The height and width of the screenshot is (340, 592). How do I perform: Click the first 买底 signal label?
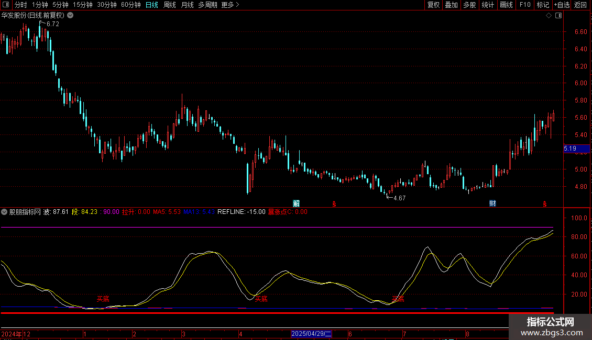[103, 299]
